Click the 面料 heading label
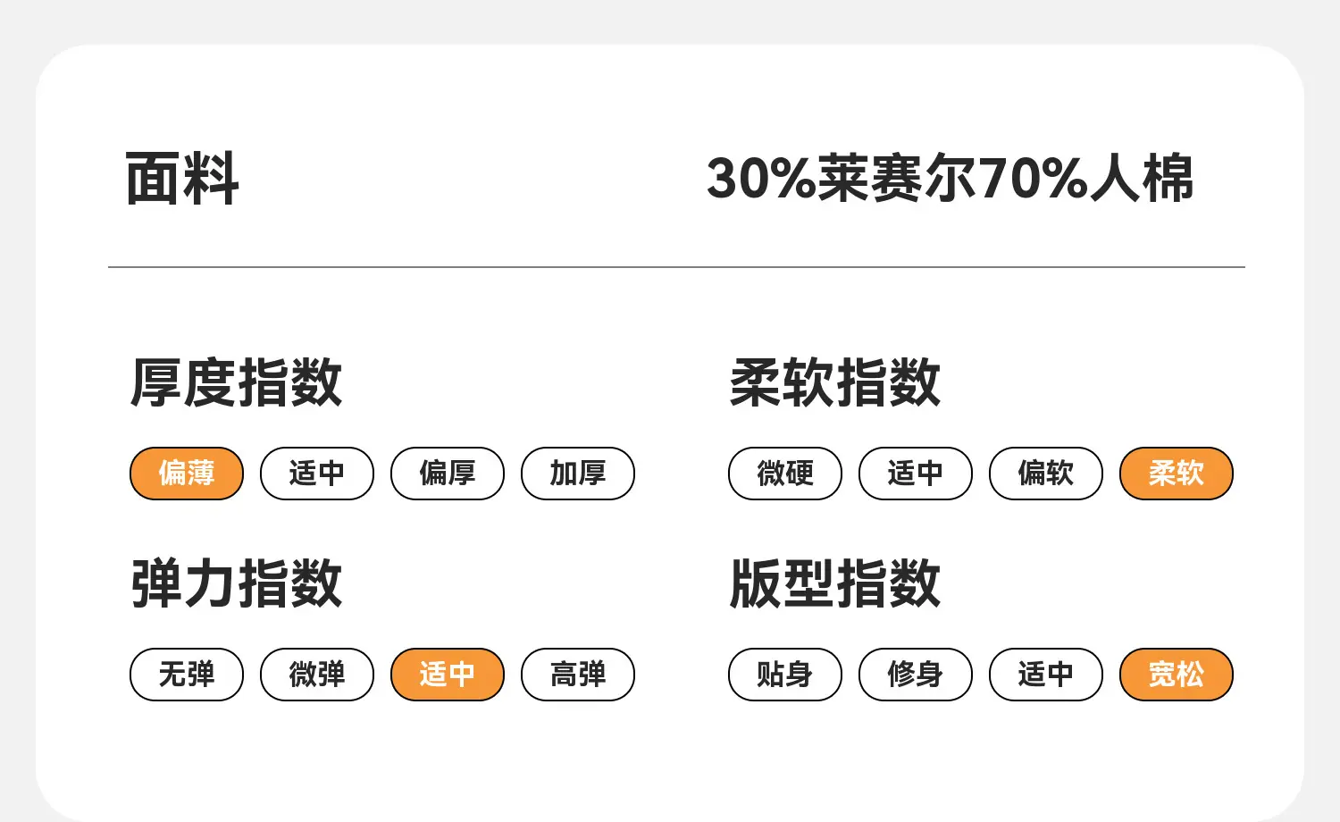 coord(182,179)
